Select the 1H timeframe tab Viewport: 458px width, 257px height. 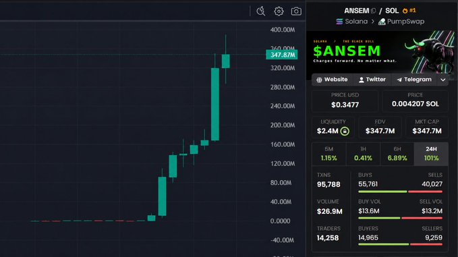click(x=363, y=154)
